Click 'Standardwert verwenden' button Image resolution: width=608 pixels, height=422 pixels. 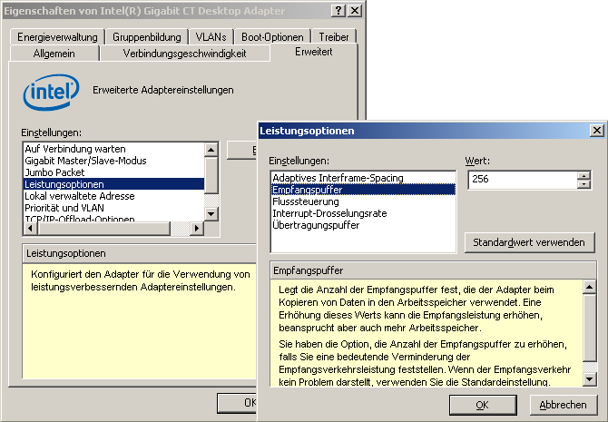(x=529, y=242)
